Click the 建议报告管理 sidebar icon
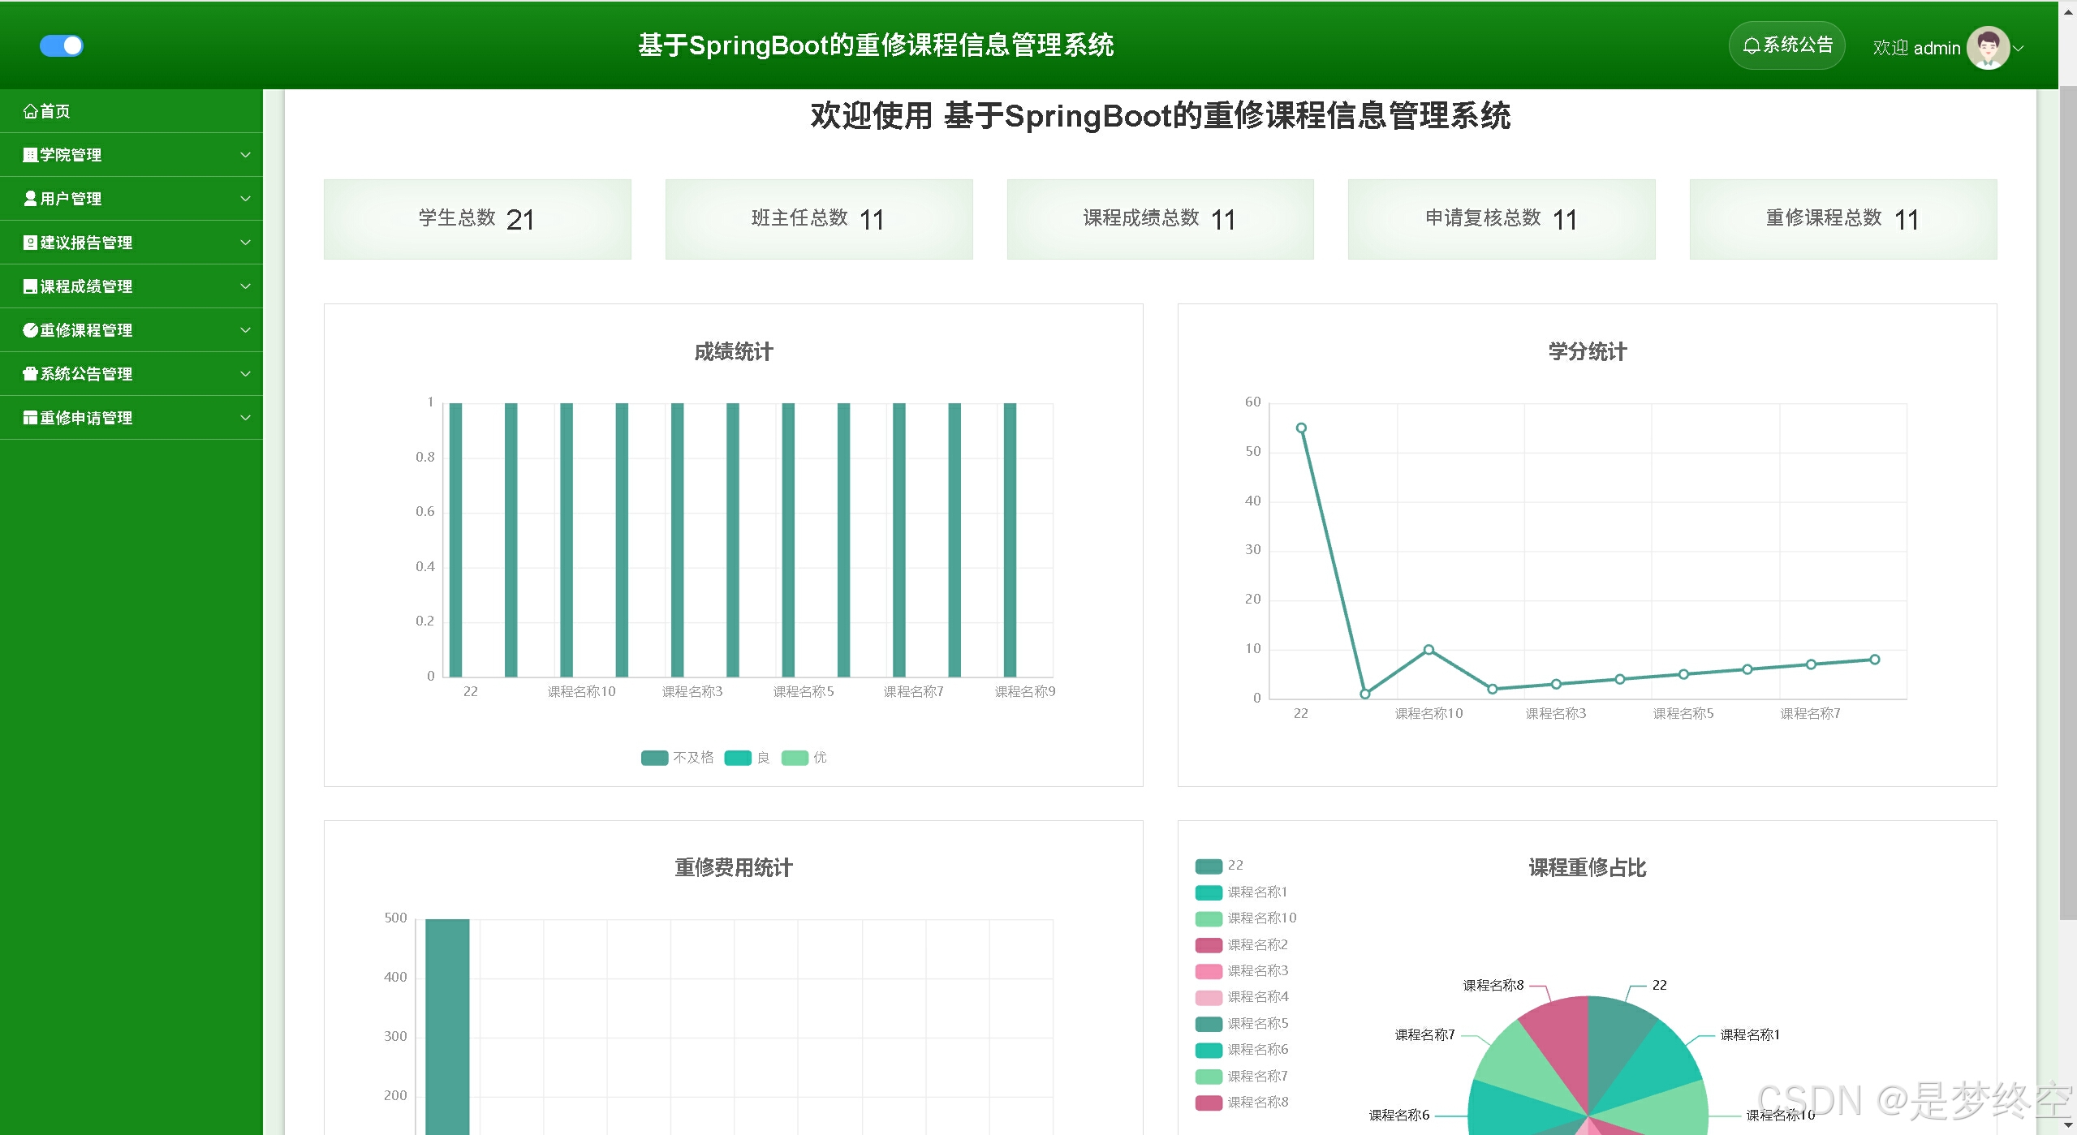This screenshot has height=1135, width=2077. pyautogui.click(x=30, y=243)
